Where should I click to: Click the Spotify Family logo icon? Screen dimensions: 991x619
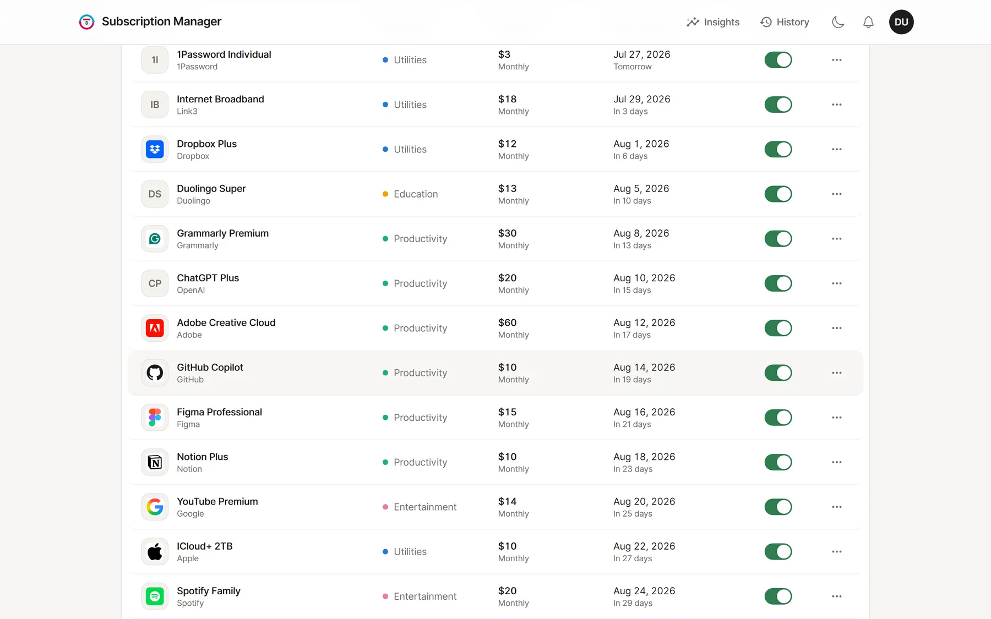pos(155,596)
